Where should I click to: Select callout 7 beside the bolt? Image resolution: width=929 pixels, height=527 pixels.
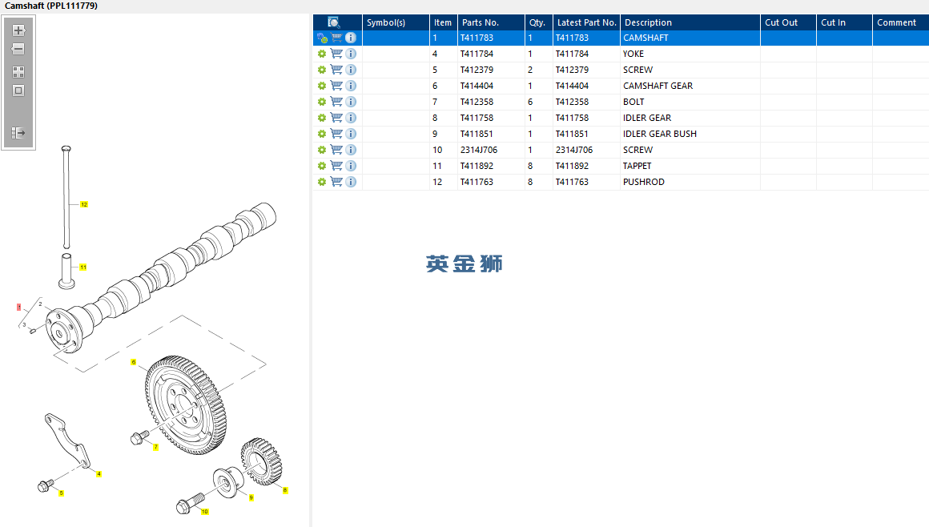(x=156, y=447)
